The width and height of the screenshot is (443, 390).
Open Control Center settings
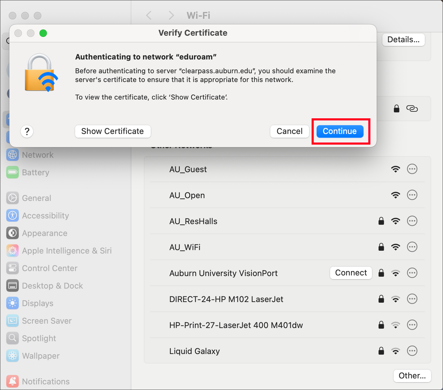click(x=50, y=268)
